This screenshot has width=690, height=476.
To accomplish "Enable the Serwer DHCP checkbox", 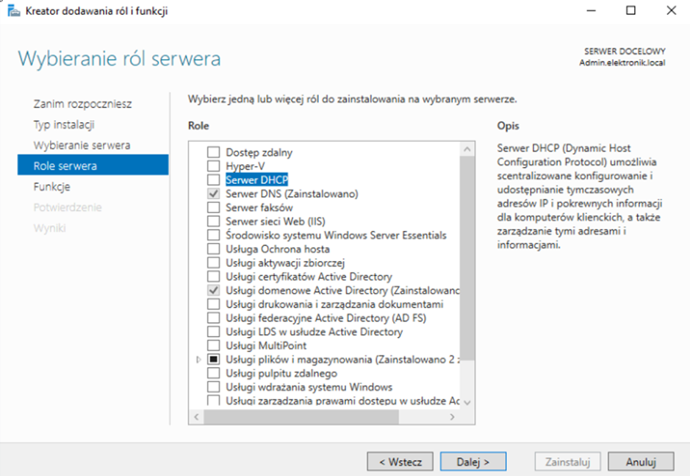I will (x=213, y=180).
